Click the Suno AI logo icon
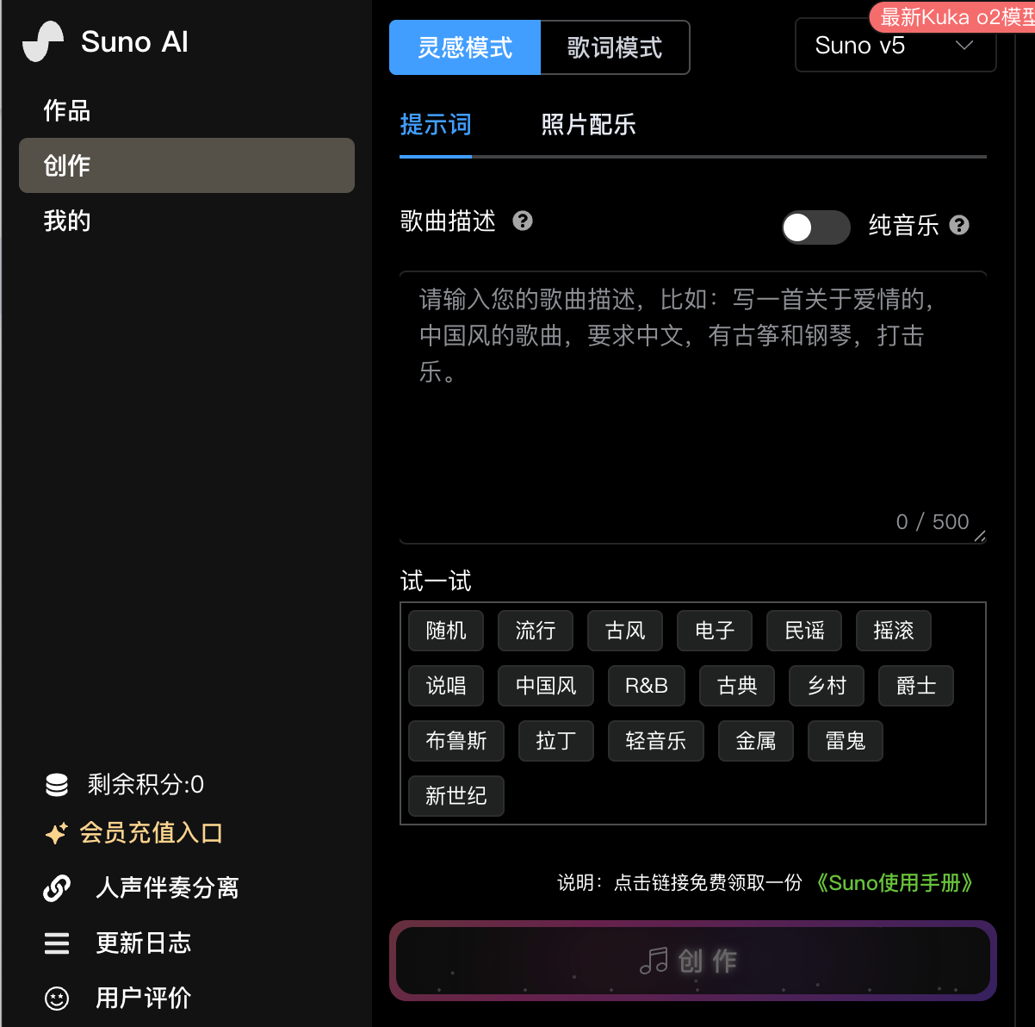 [x=44, y=41]
